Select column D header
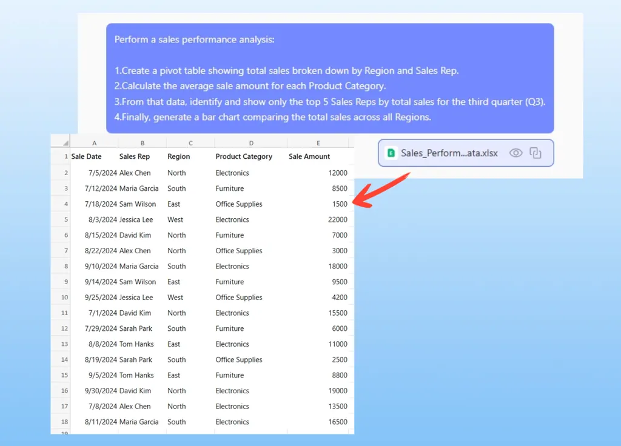 [x=250, y=143]
